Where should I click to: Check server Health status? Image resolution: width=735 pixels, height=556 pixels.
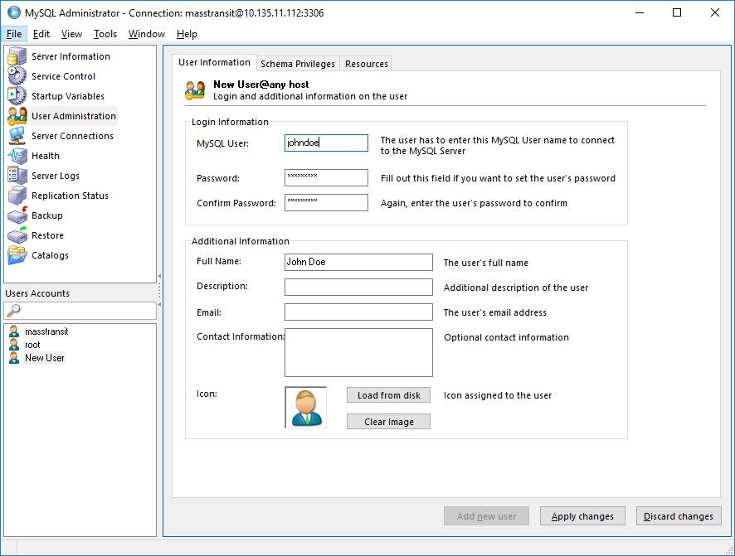pos(47,155)
